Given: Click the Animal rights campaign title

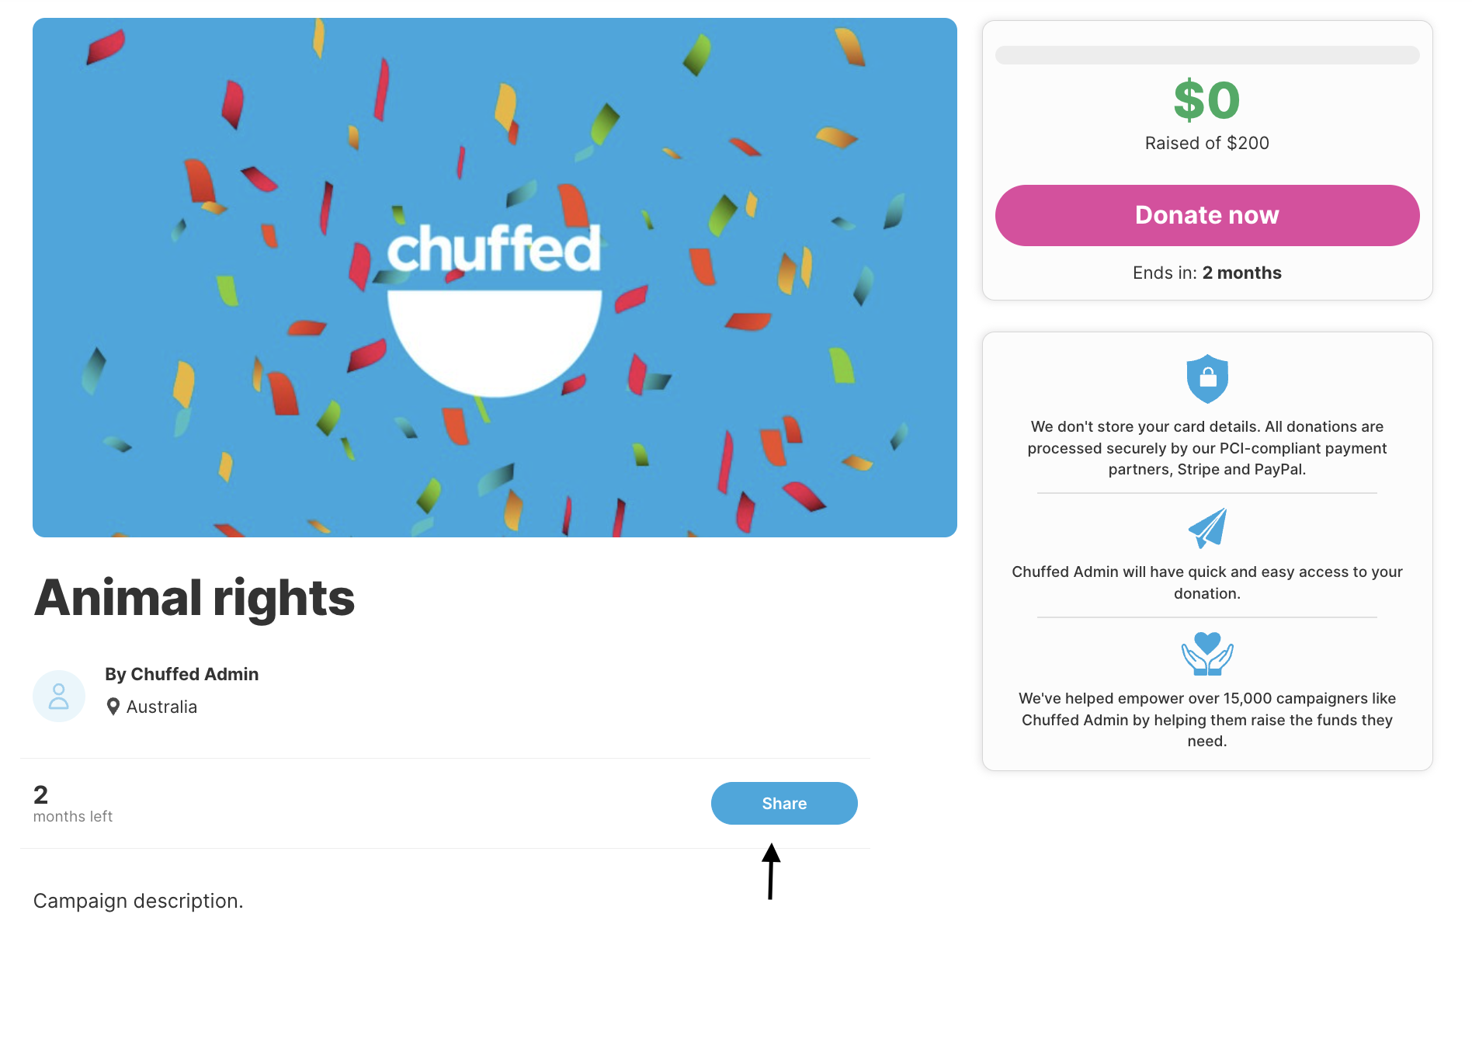Looking at the screenshot, I should click(194, 598).
